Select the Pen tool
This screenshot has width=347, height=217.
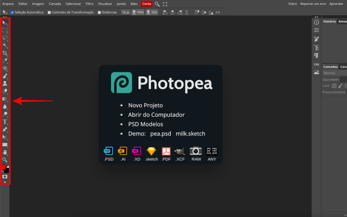5,129
